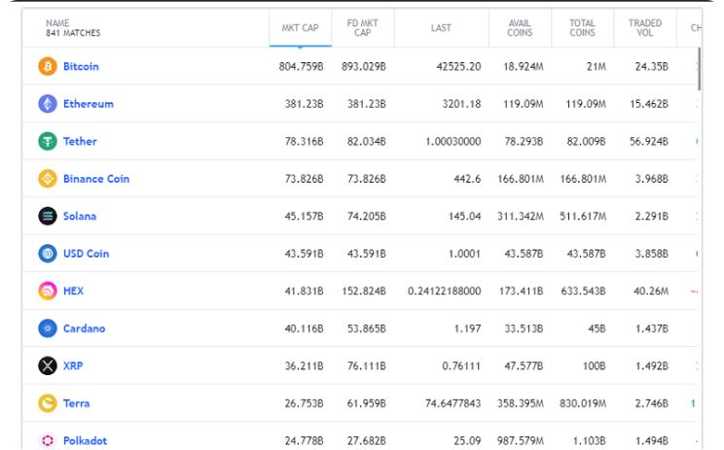Click the XRP logo icon
The height and width of the screenshot is (450, 724).
[48, 365]
